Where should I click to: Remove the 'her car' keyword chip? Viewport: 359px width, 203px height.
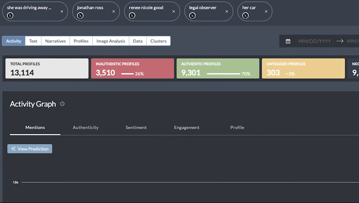266,11
